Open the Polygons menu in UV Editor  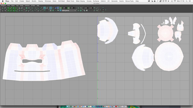click(3, 6)
